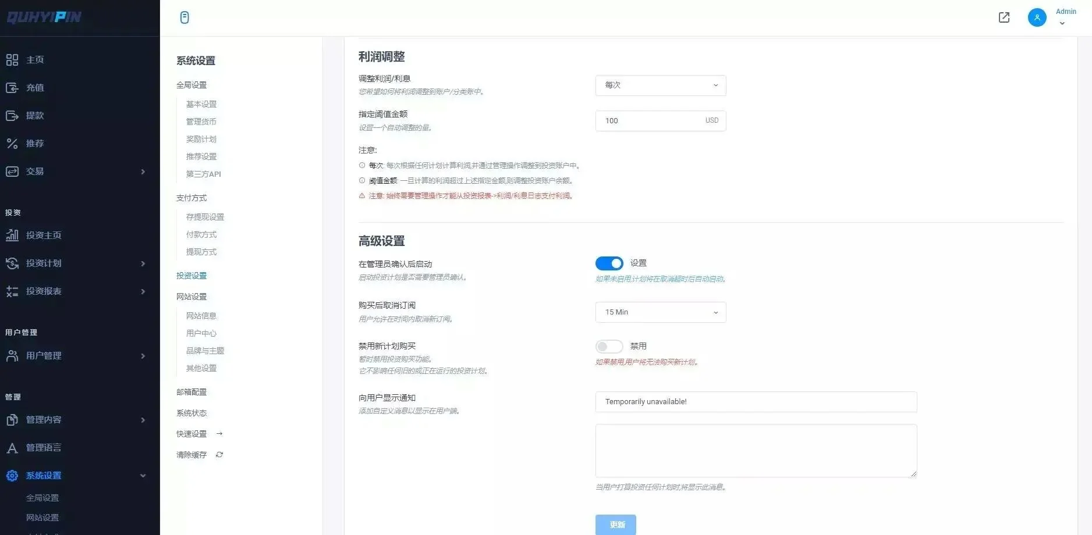
Task: Click the 清除缓存 refresh icon
Action: pyautogui.click(x=219, y=455)
